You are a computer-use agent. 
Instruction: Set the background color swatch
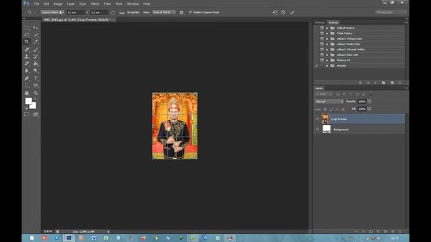pyautogui.click(x=33, y=106)
